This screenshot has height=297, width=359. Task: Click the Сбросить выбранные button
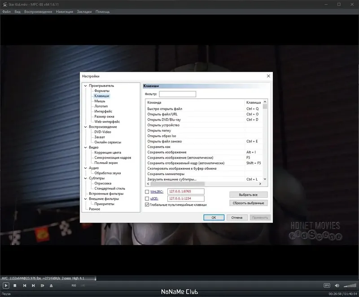[x=249, y=203]
